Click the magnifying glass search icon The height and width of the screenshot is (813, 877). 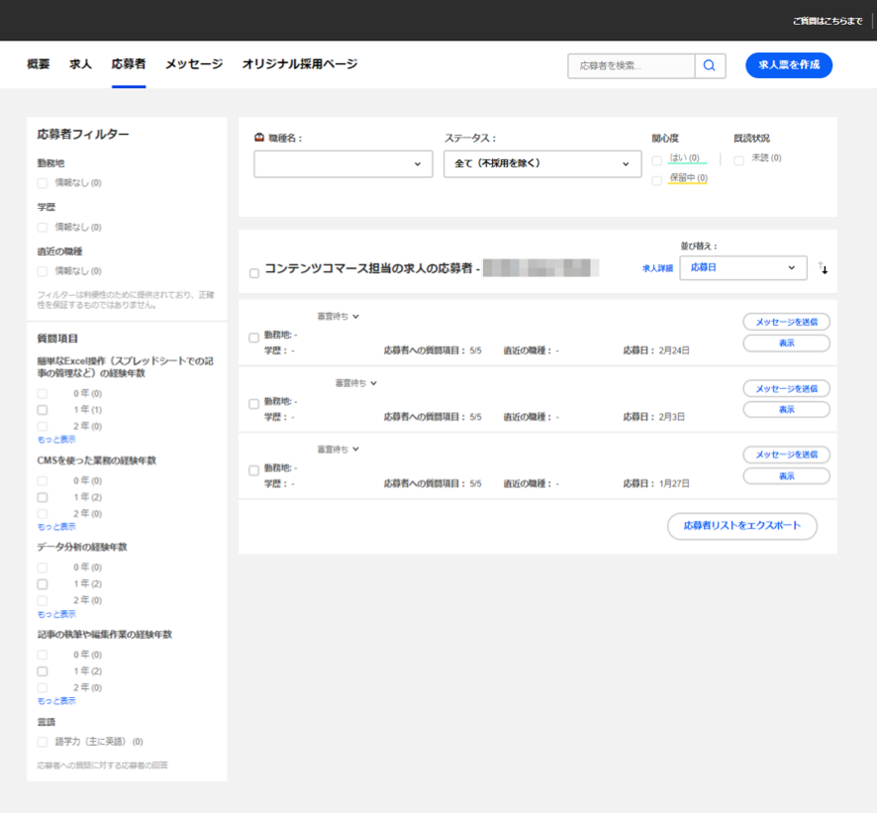coord(709,65)
